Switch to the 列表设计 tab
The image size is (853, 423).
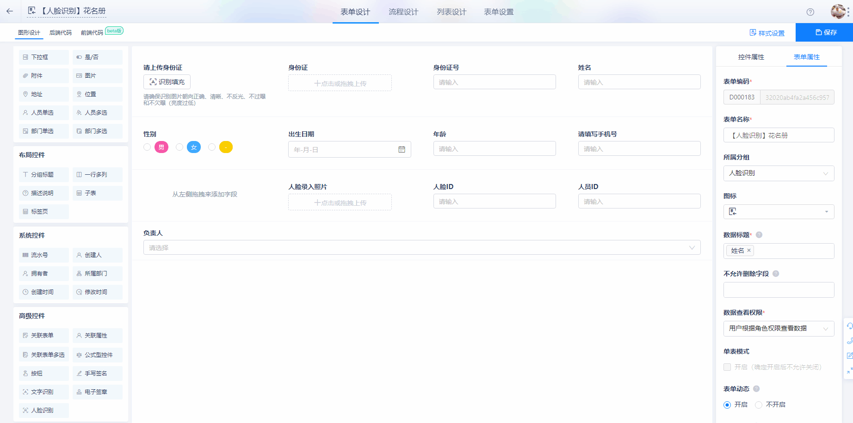coord(451,12)
